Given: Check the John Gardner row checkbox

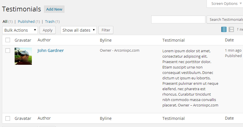Looking at the screenshot, I should click(x=8, y=51).
